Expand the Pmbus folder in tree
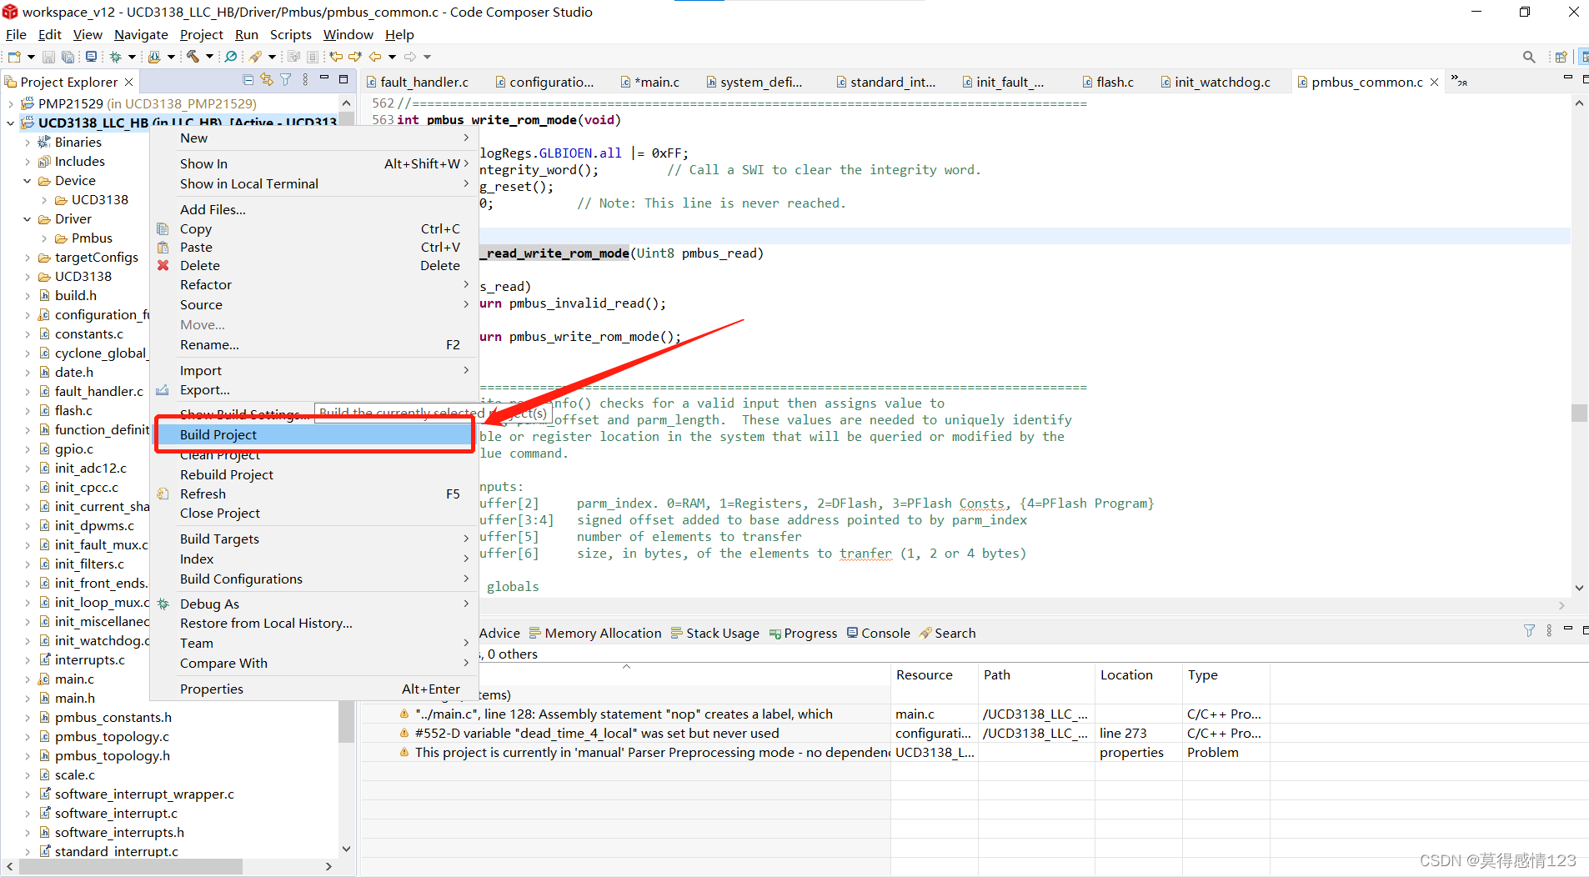 point(43,238)
